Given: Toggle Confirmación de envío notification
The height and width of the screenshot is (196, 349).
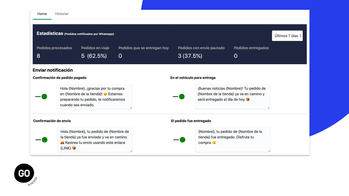Looking at the screenshot, I should tap(41, 140).
